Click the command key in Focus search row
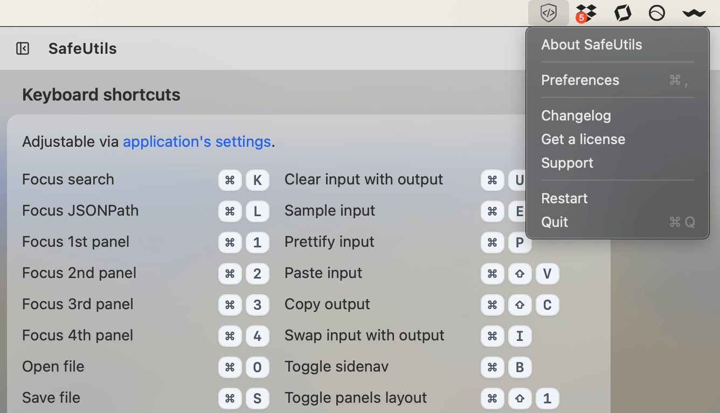720x413 pixels. 230,180
